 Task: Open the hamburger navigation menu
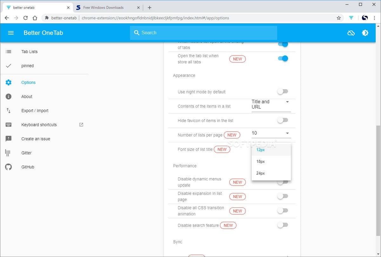(11, 33)
